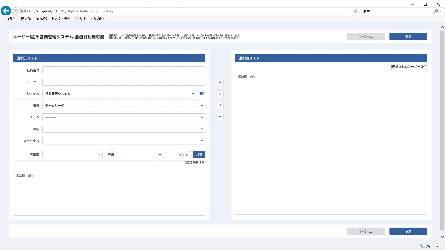Open the ツール(T) menu
The height and width of the screenshot is (250, 445).
click(x=81, y=18)
